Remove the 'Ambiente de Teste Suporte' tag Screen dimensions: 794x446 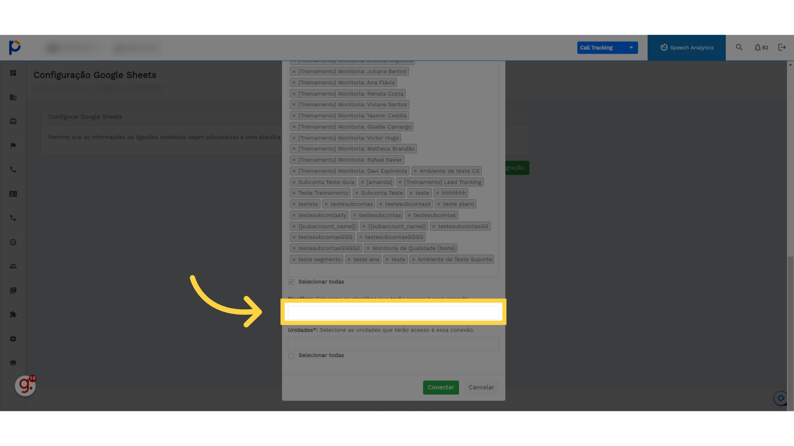pos(414,259)
